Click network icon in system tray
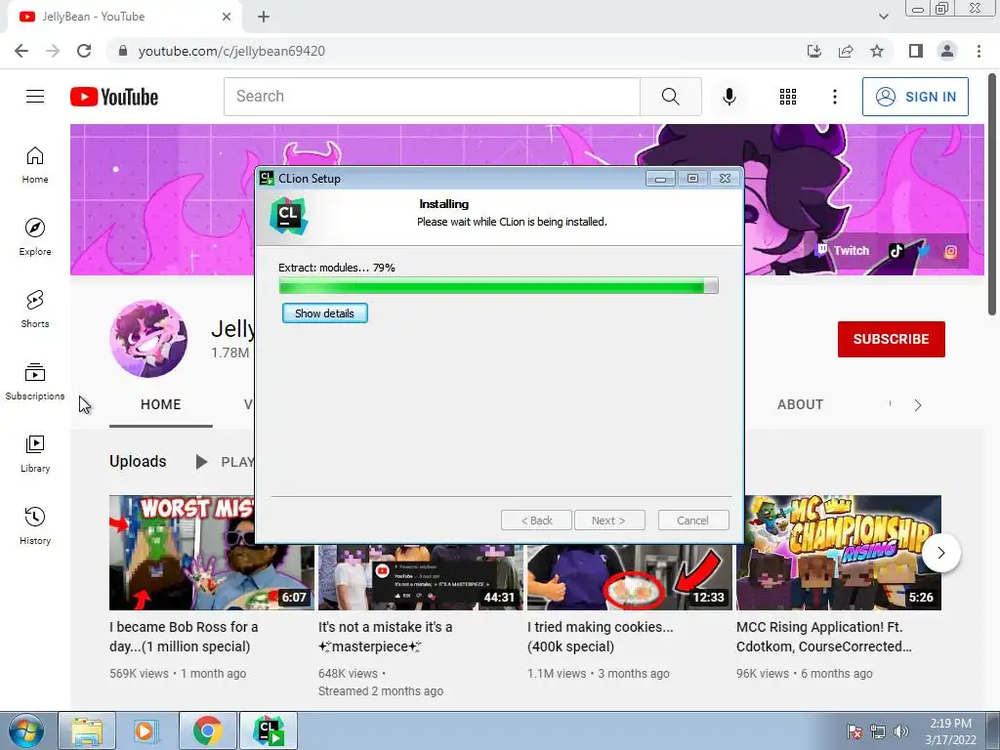Screen dimensions: 1000x750 coord(878,731)
